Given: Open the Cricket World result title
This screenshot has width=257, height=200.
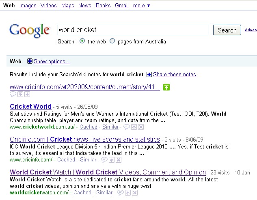Looking at the screenshot, I should (x=30, y=106).
